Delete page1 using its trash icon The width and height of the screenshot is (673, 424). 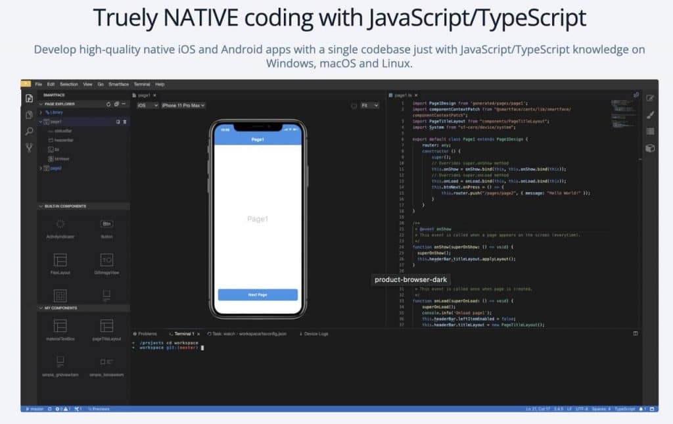[x=125, y=122]
